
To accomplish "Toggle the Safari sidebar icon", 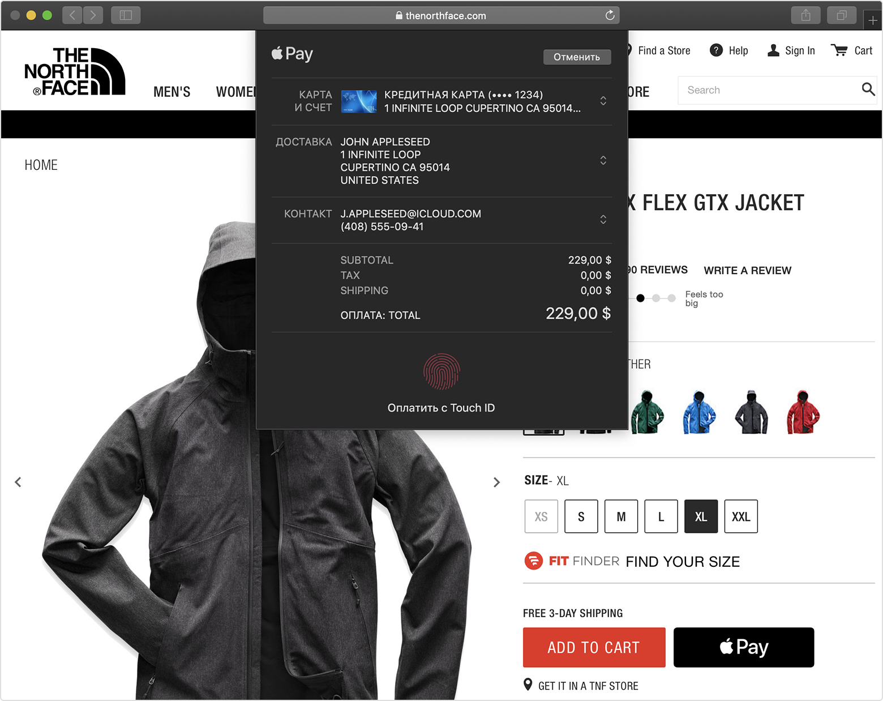I will [126, 15].
